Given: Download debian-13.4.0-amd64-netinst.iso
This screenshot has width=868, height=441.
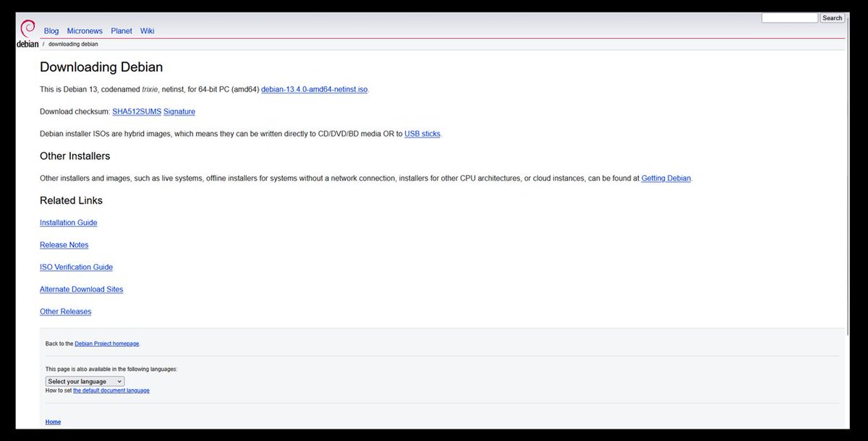Looking at the screenshot, I should coord(315,90).
